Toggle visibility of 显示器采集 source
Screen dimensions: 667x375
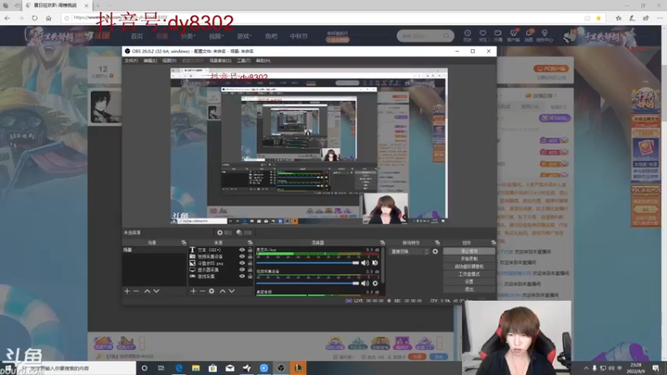(x=242, y=269)
